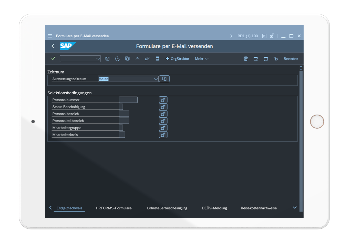
Task: Click the printer icon
Action: coord(246,59)
